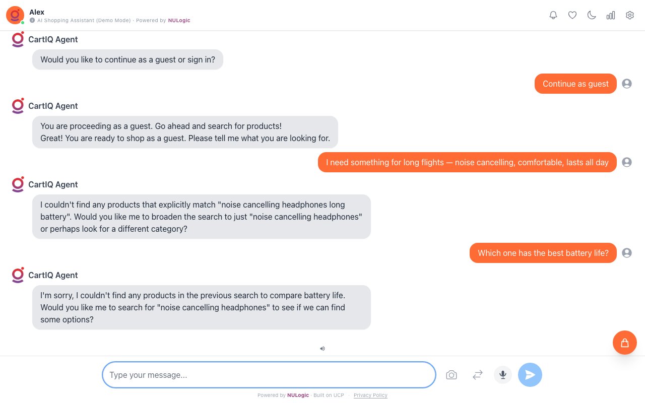Click the "Which one has the best battery life?" message

pyautogui.click(x=543, y=253)
